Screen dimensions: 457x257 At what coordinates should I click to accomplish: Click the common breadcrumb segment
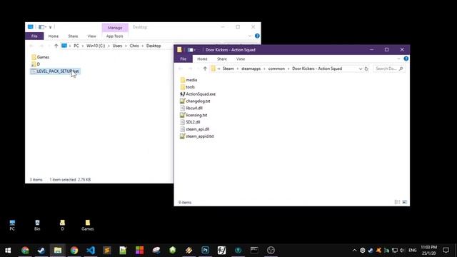[276, 69]
